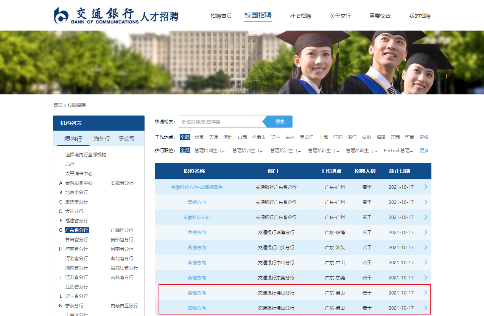Click the Bank of Communications logo

[x=116, y=16]
